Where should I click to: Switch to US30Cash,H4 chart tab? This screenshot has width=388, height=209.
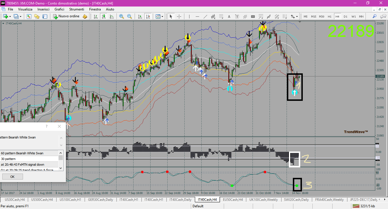click(15, 200)
